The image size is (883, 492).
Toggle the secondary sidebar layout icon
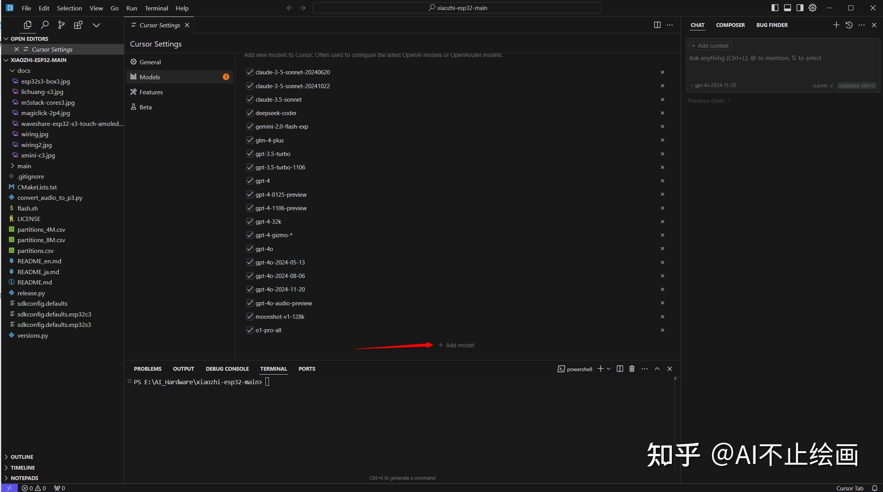point(800,7)
